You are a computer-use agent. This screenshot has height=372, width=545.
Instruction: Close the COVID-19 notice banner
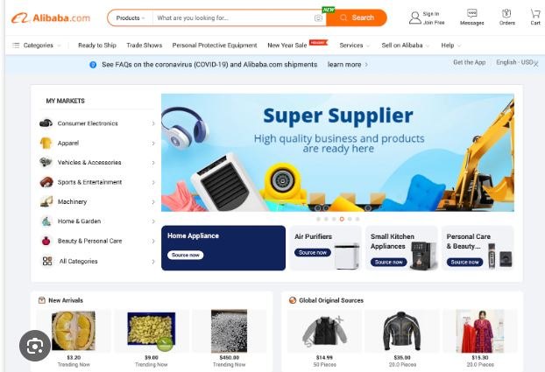click(536, 64)
